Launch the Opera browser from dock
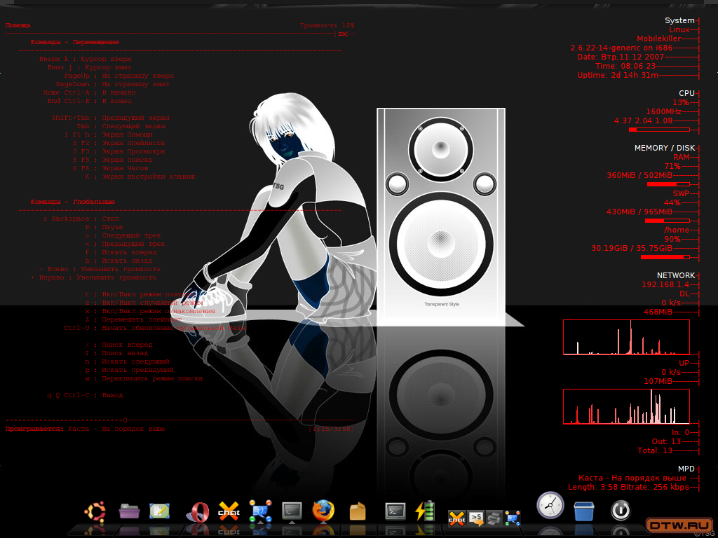The height and width of the screenshot is (538, 718). coord(198,512)
